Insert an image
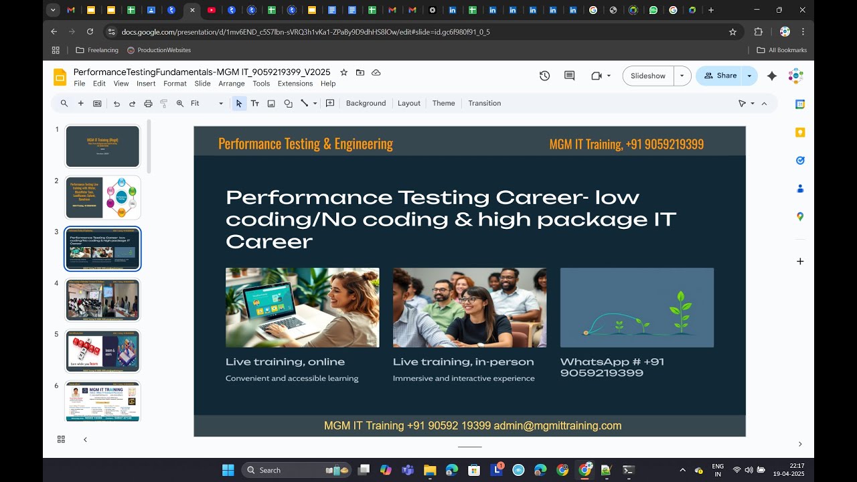This screenshot has height=482, width=857. [271, 103]
